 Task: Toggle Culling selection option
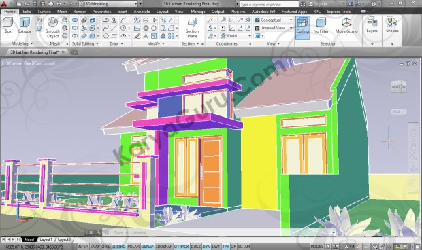[302, 28]
